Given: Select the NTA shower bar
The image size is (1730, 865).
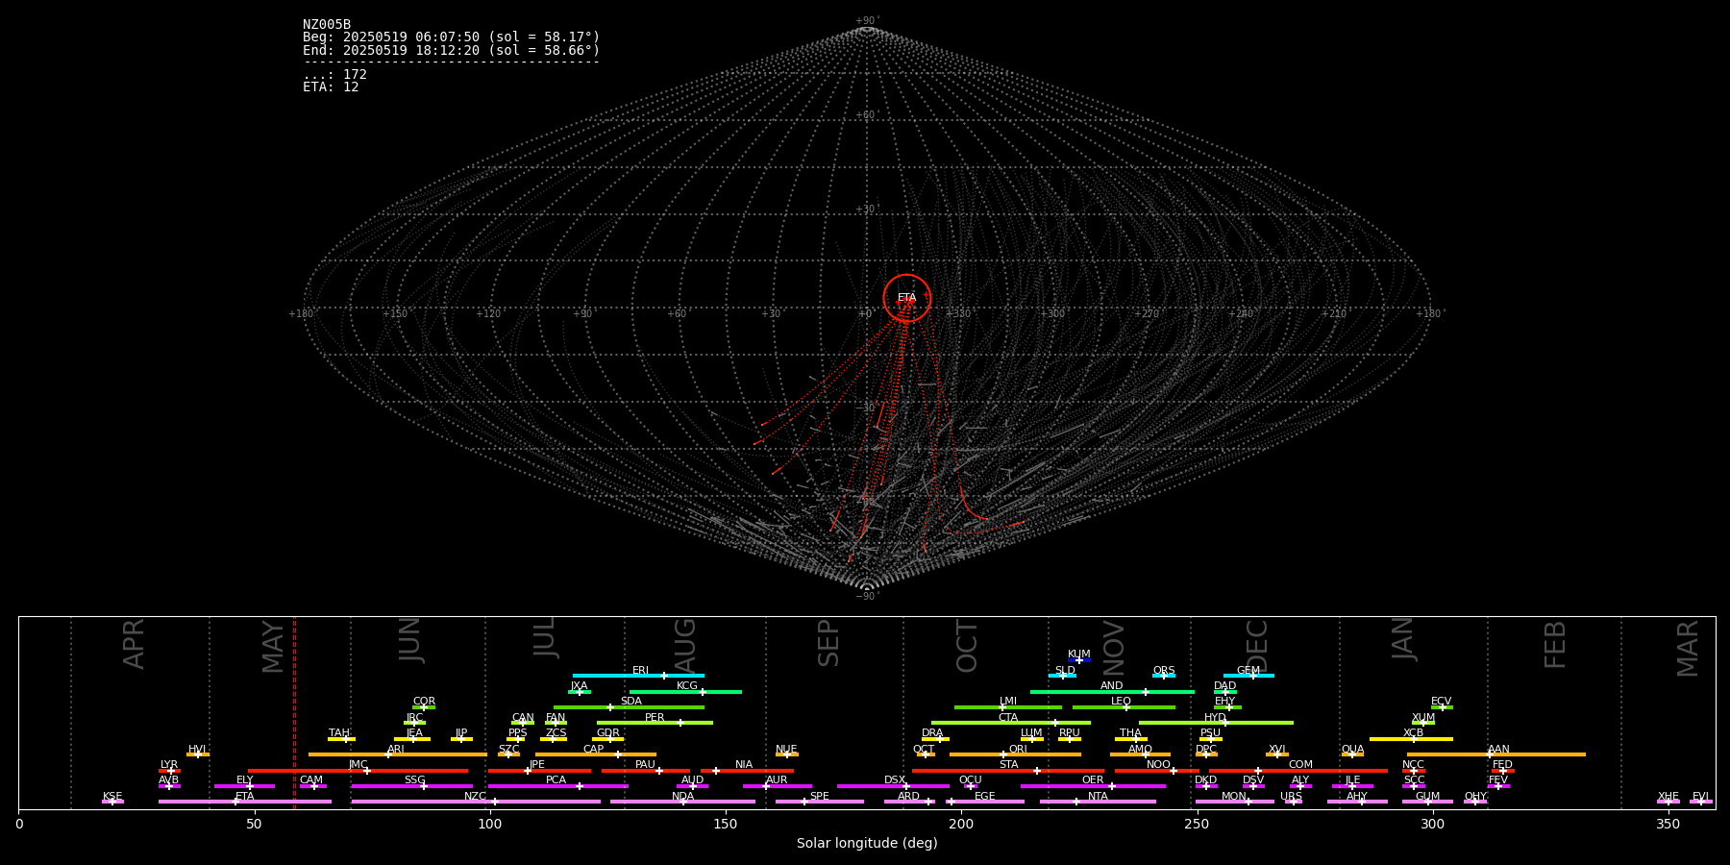Looking at the screenshot, I should pos(1098,802).
